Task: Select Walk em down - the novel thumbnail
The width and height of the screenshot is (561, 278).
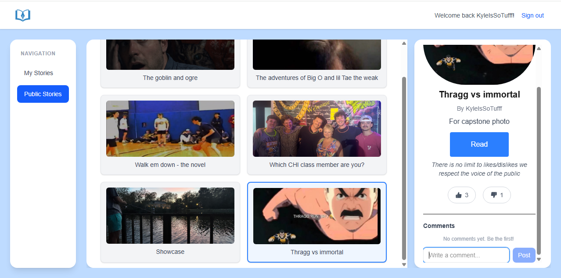Action: coord(170,129)
